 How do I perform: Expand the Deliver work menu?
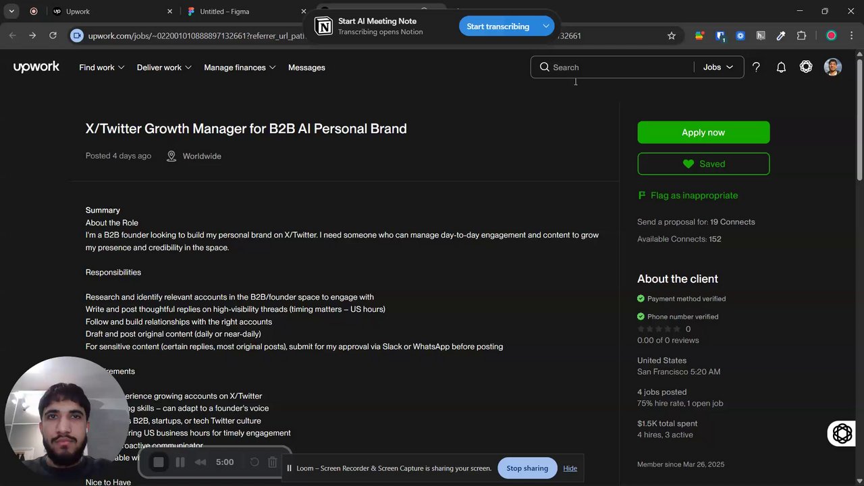[164, 67]
